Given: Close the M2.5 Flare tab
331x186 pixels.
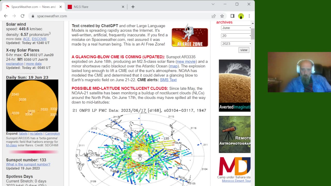Looking at the screenshot, I should click(123, 7).
